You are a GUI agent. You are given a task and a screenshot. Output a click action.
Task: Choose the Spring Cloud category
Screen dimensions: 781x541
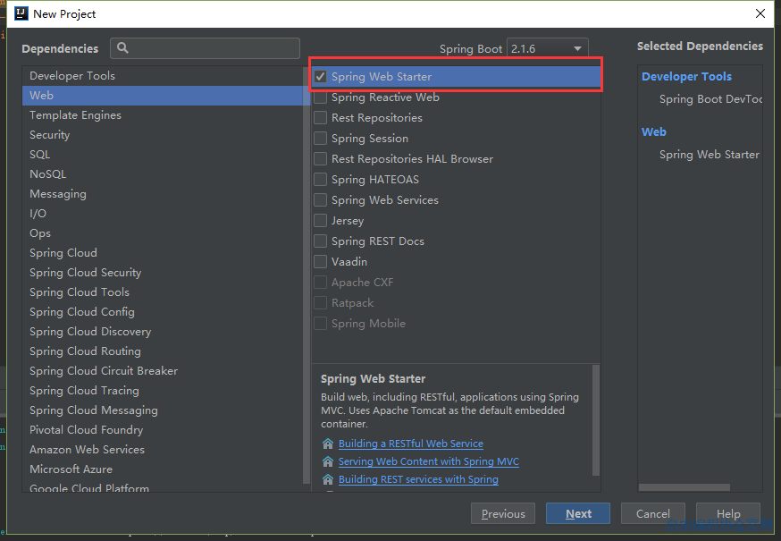click(x=163, y=253)
